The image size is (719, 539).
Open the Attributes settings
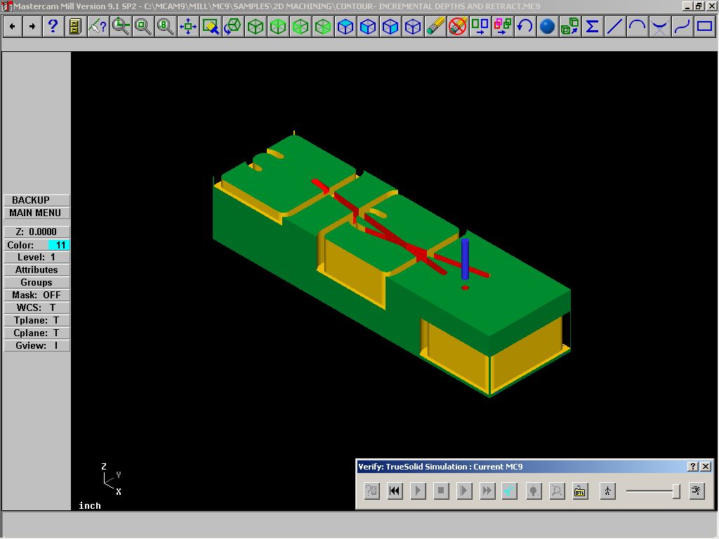pyautogui.click(x=37, y=270)
